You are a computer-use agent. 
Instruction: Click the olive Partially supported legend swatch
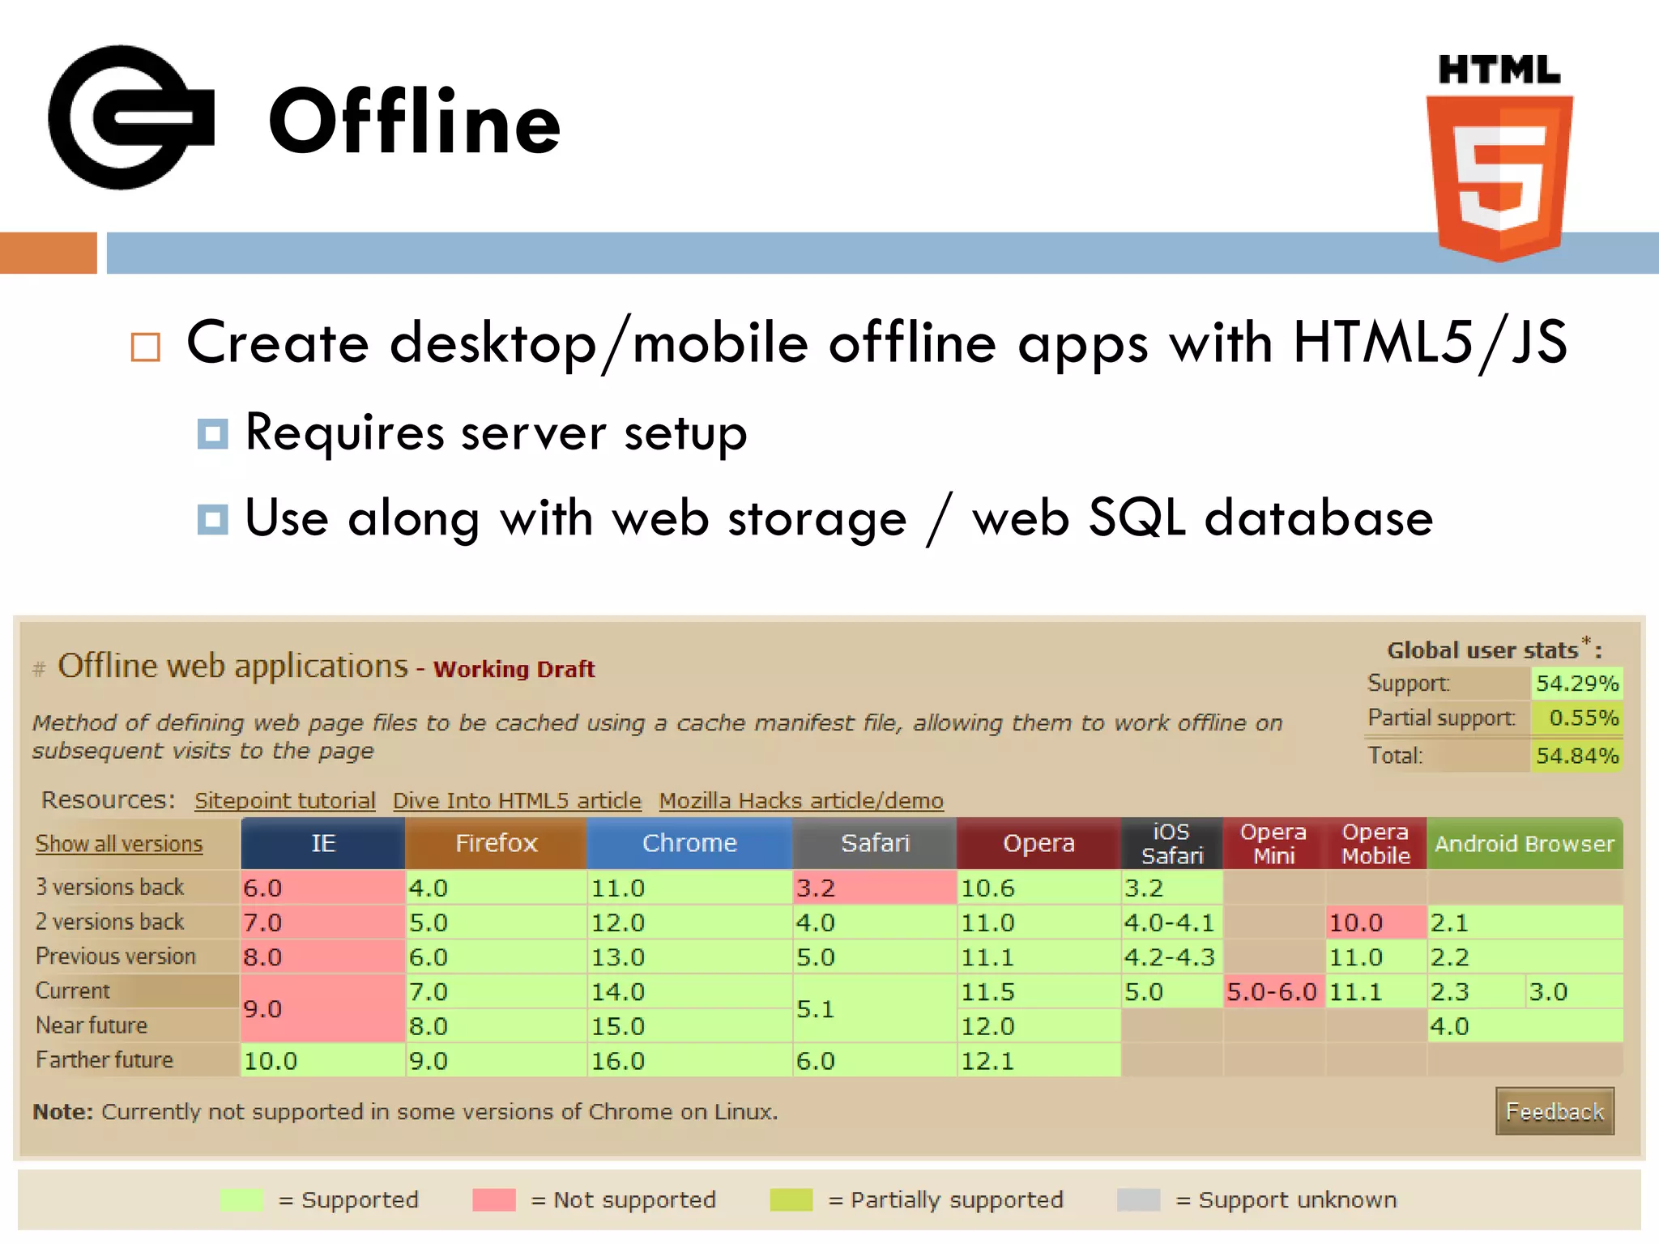tap(791, 1199)
